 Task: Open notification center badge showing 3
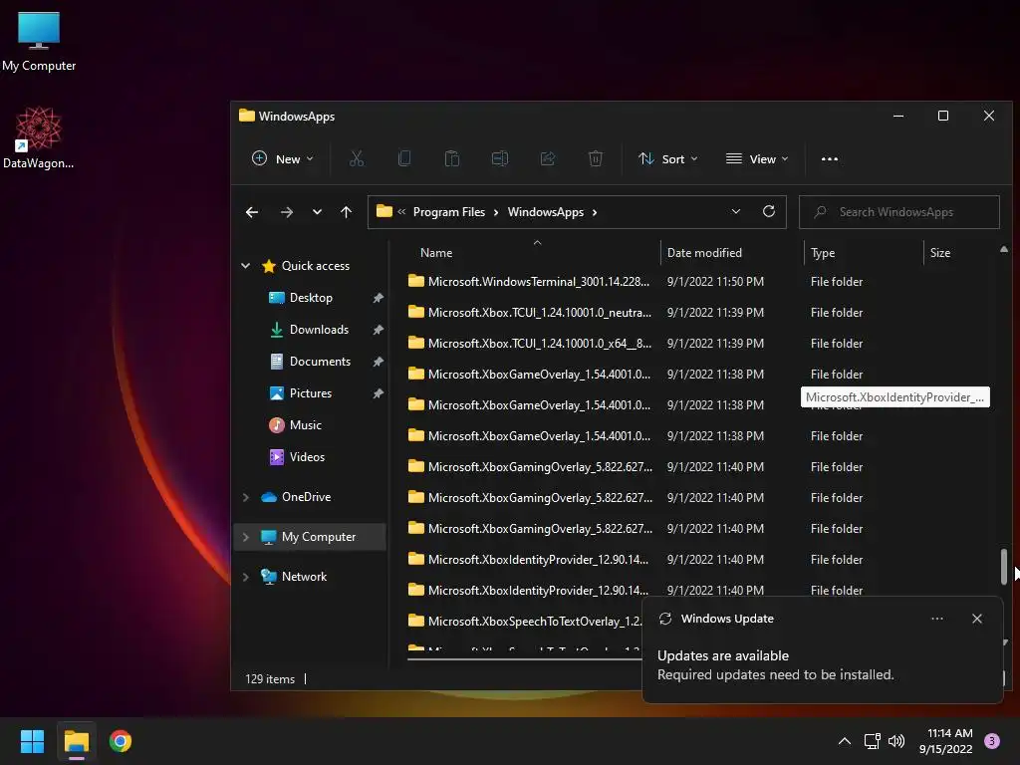(x=992, y=741)
